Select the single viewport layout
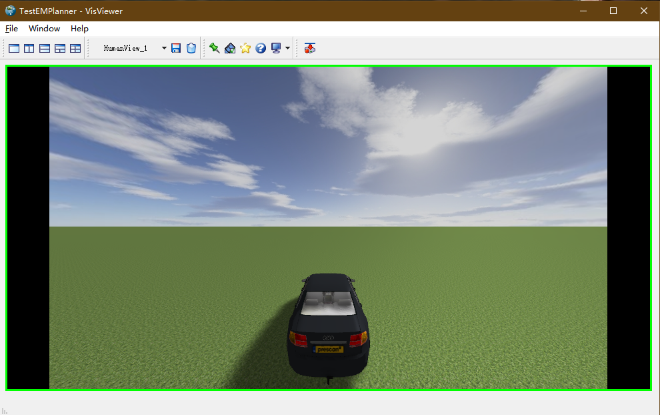The height and width of the screenshot is (415, 660). pos(14,49)
